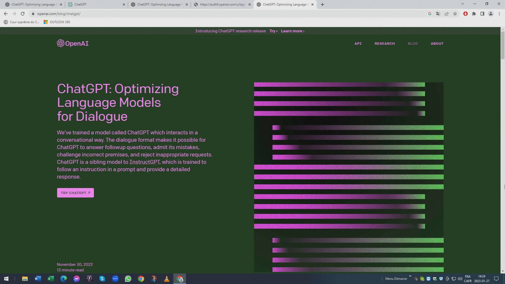This screenshot has height=284, width=505.
Task: Click the OpenAI logo in header
Action: point(73,43)
